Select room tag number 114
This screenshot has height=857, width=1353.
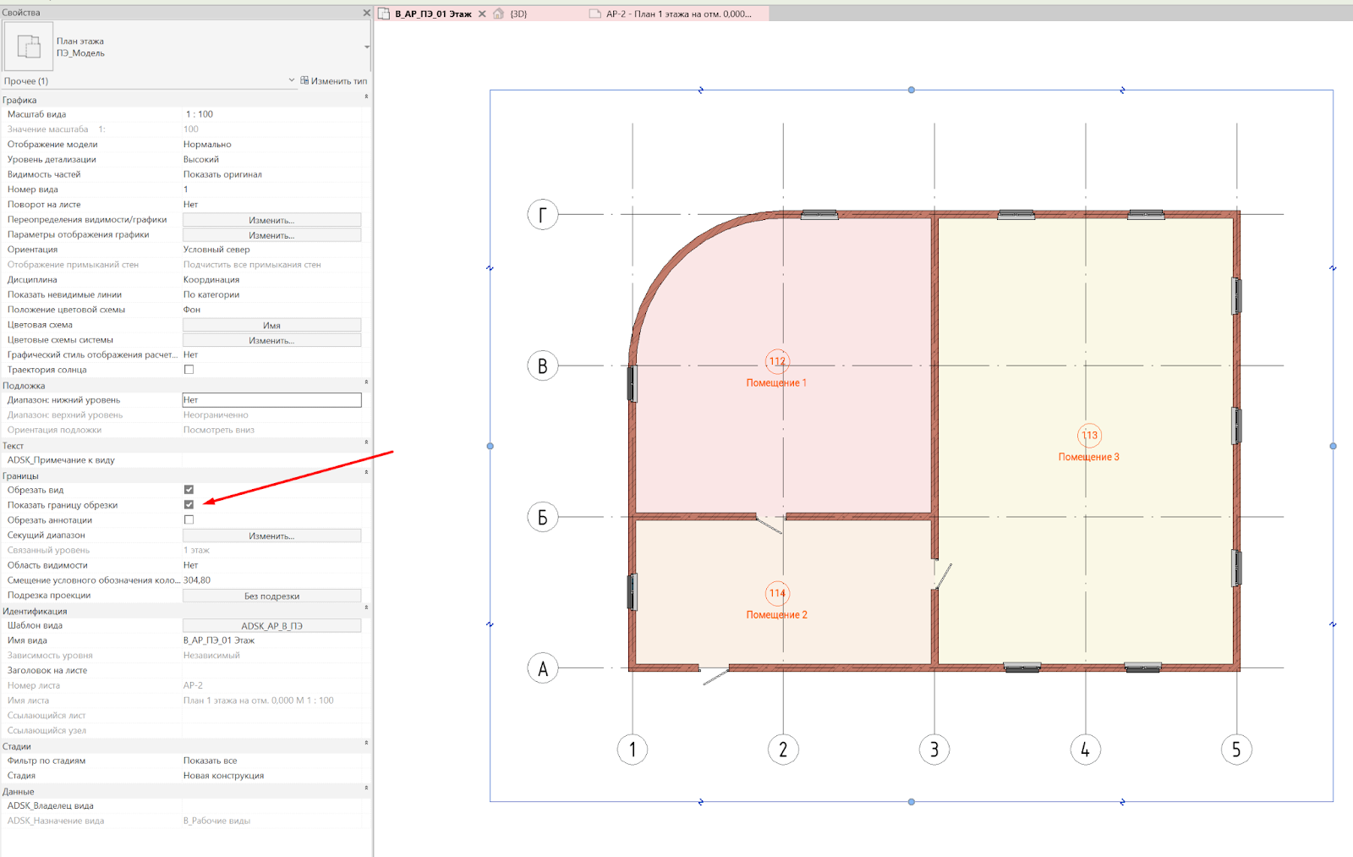pos(777,593)
